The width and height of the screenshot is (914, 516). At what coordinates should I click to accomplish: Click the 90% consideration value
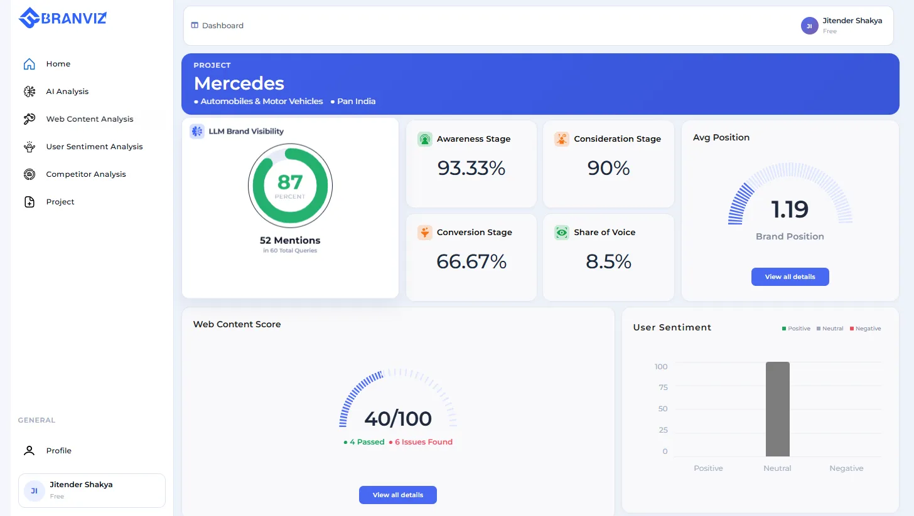608,168
